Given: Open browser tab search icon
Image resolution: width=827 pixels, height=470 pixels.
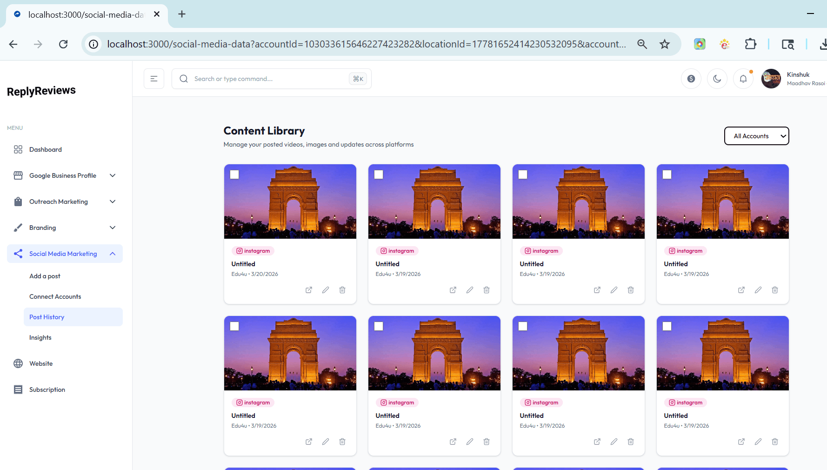Looking at the screenshot, I should pyautogui.click(x=788, y=44).
